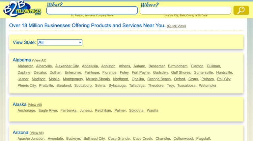Click the Where location input field
This screenshot has height=141, width=253.
coord(185,10)
